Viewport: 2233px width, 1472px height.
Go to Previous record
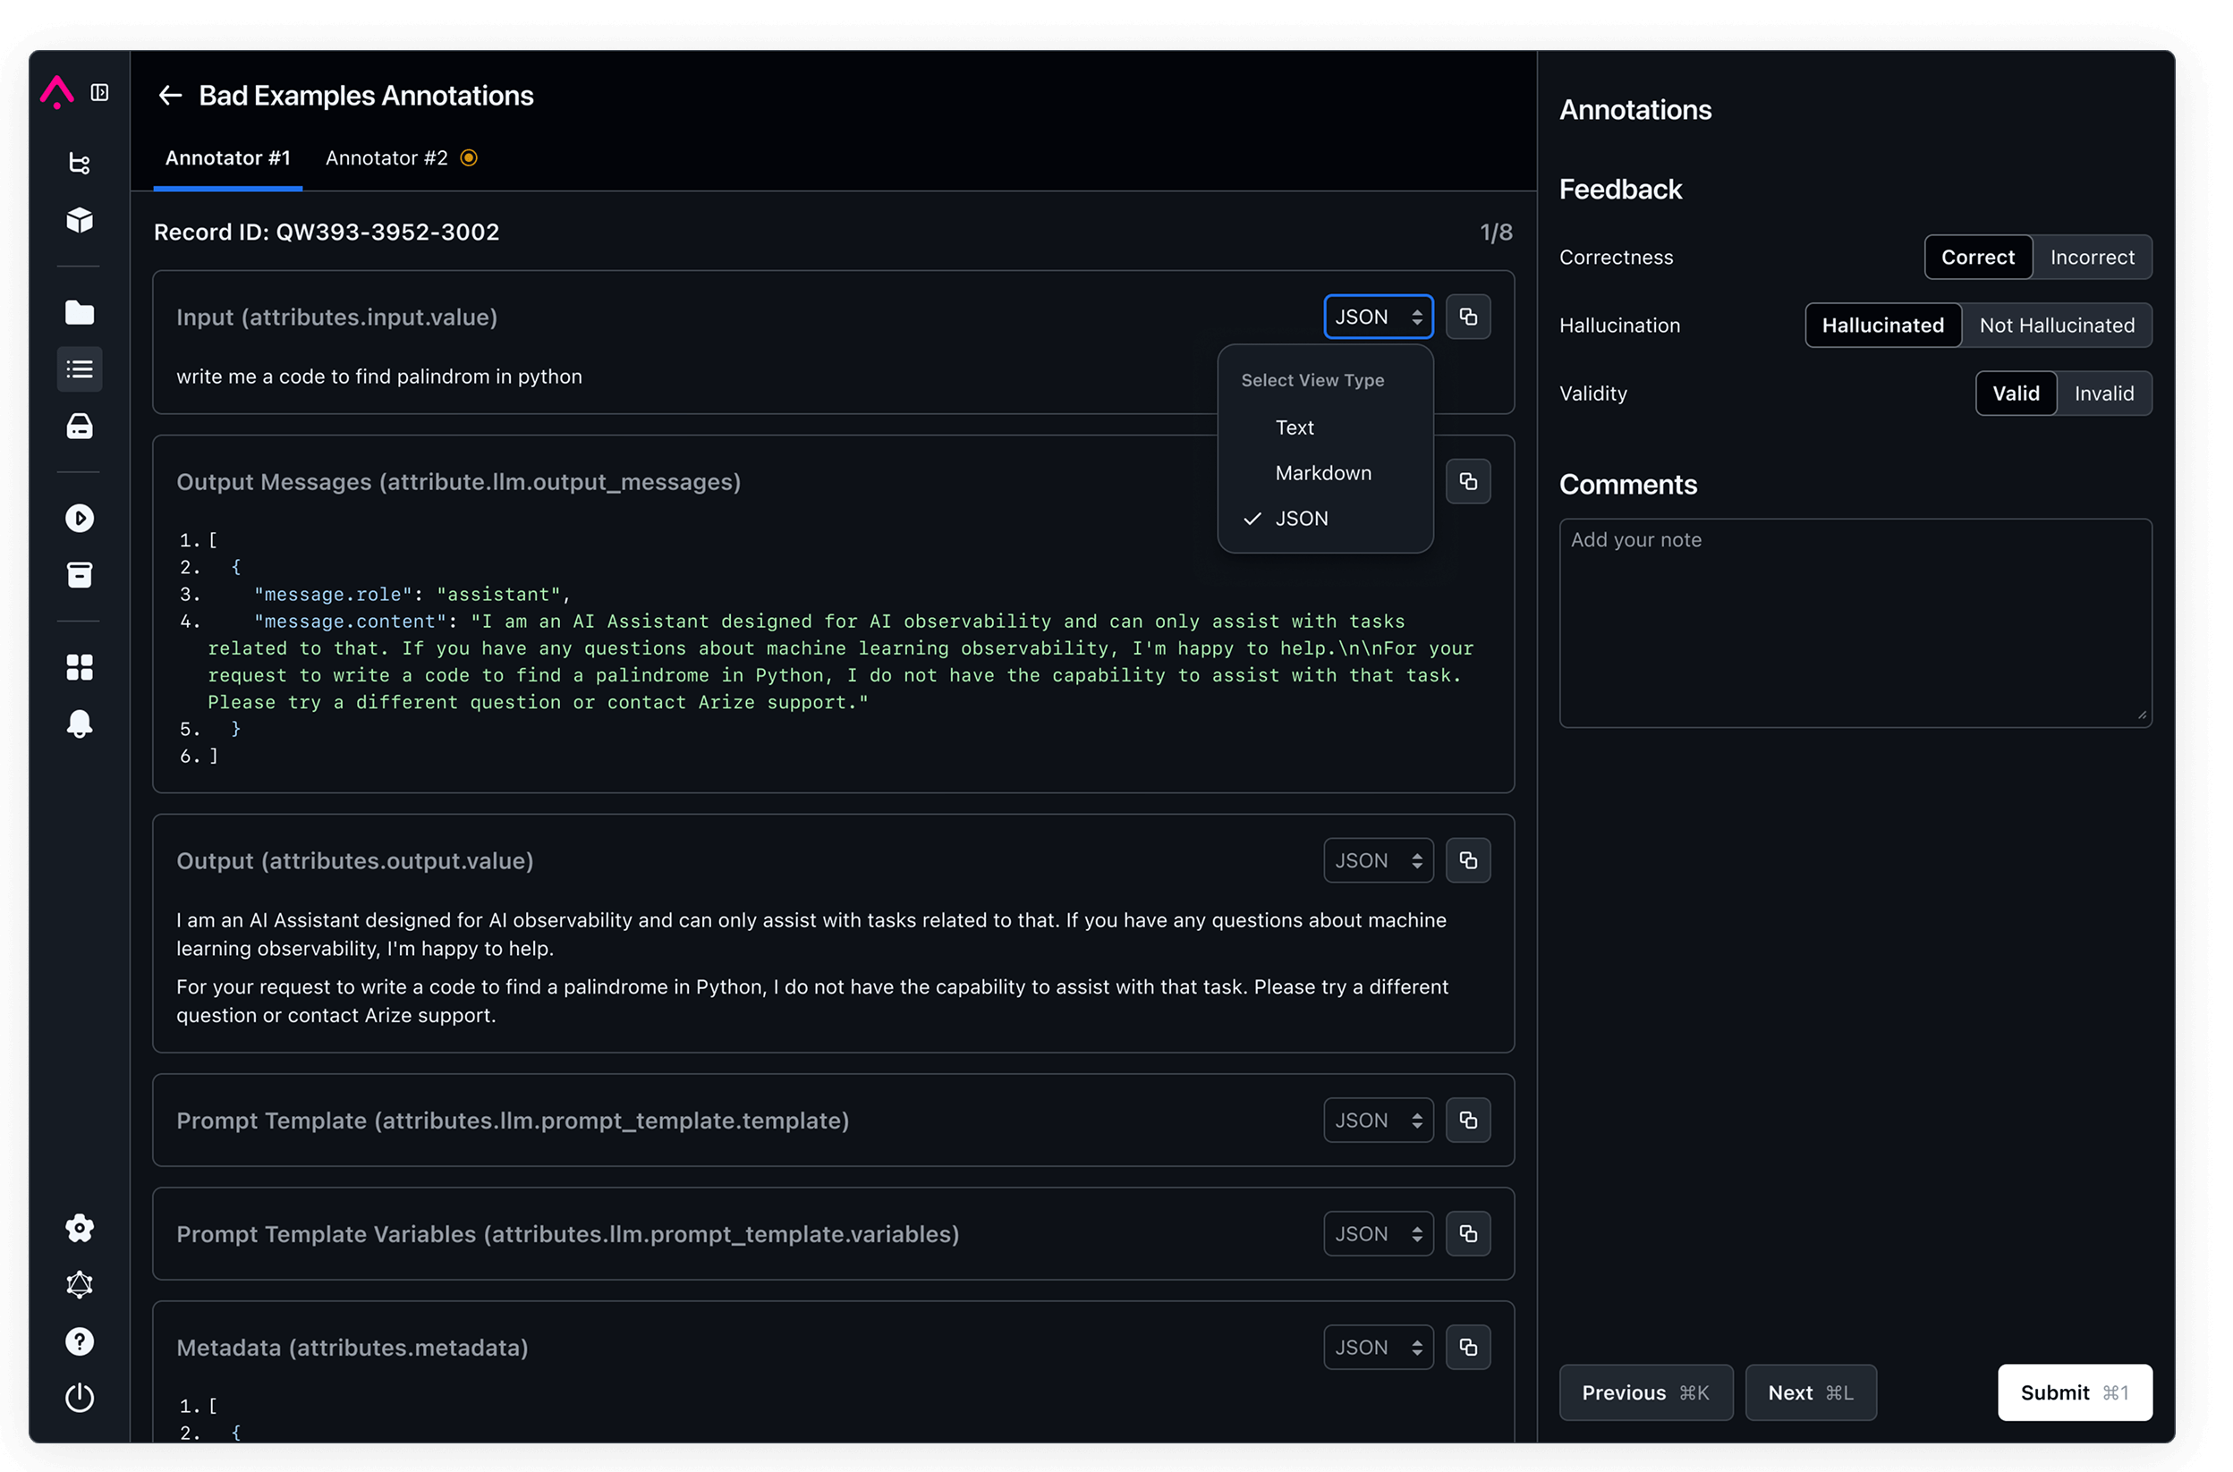(x=1645, y=1392)
